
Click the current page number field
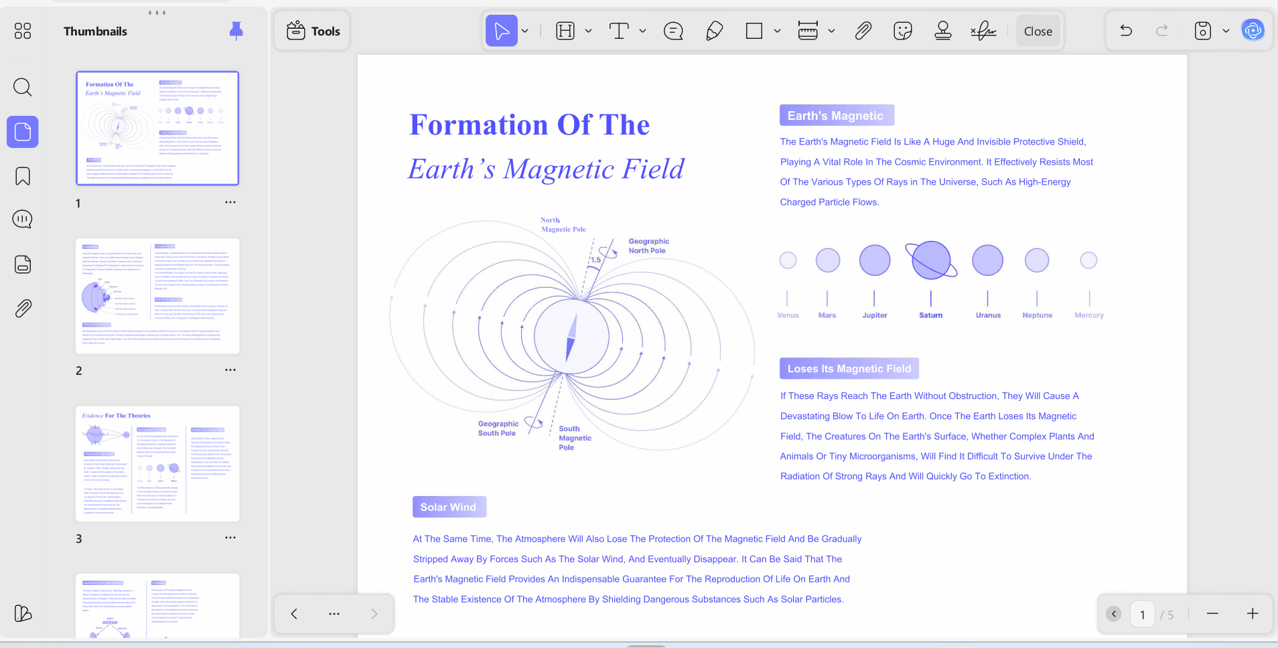(1143, 615)
